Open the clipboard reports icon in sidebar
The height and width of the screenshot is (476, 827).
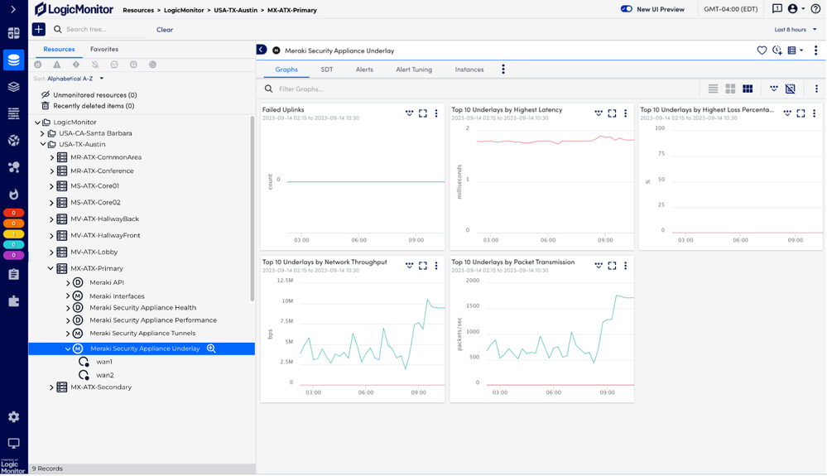pyautogui.click(x=14, y=274)
